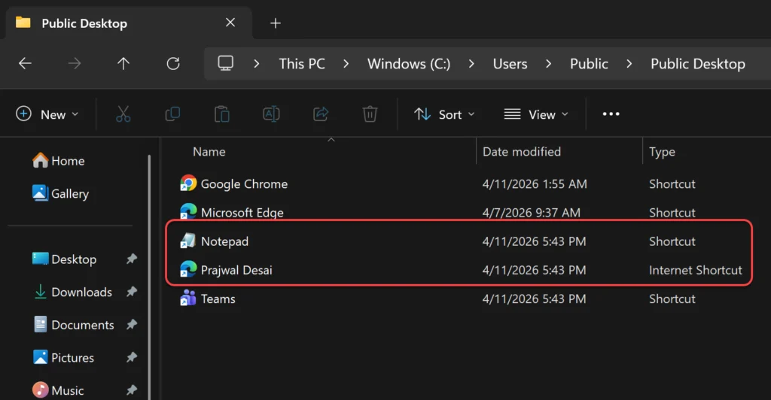This screenshot has height=400, width=771.
Task: Sort by Type column header
Action: [662, 152]
